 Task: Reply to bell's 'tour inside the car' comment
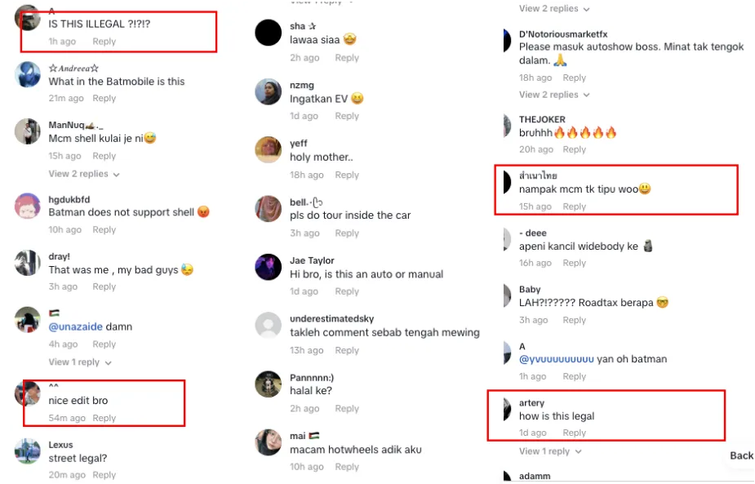347,233
